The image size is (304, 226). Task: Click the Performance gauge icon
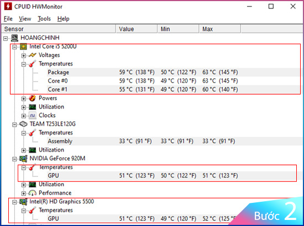coord(33,193)
